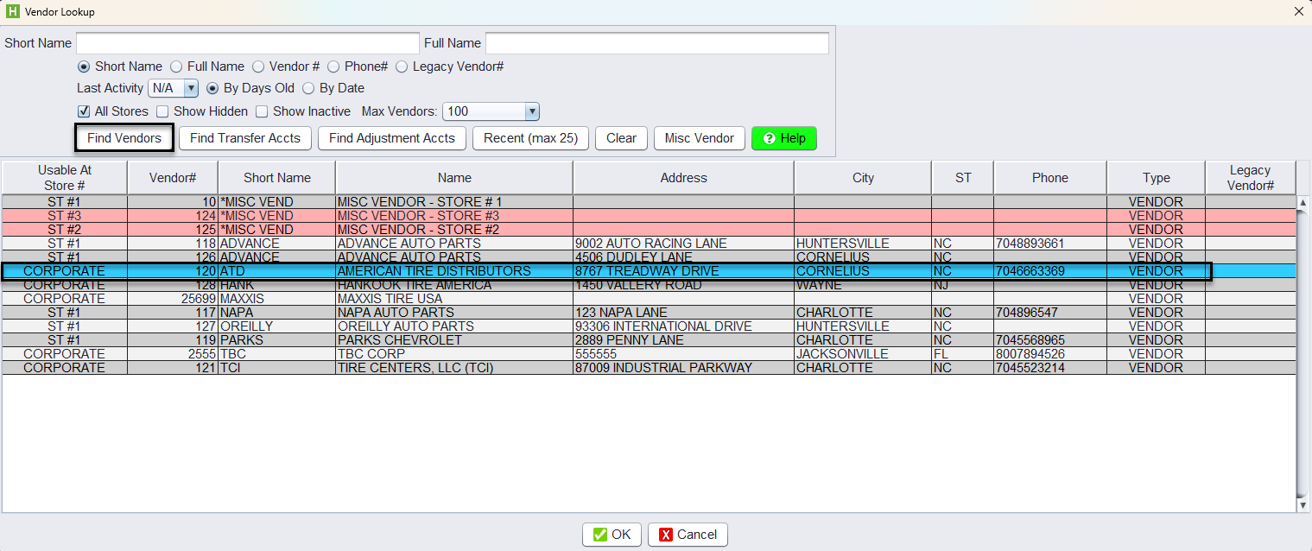Click the 87009 INDUSTRIAL PARKWAY address cell
The width and height of the screenshot is (1312, 551).
point(683,368)
